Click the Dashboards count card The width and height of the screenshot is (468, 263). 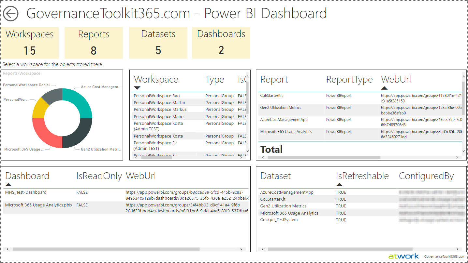221,43
